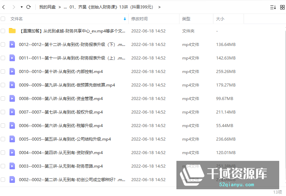Check the 0002 第二讲 file checkbox
286x196 pixels.
click(3, 179)
